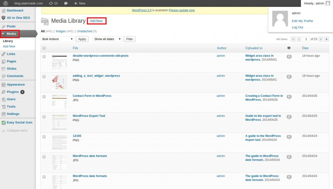Open the Dashboard sidebar icon
The height and width of the screenshot is (189, 333).
(x=3, y=11)
